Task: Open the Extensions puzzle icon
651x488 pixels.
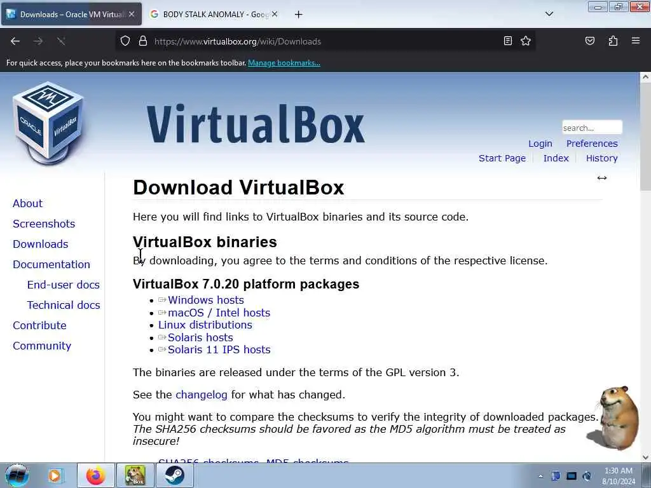Action: click(613, 41)
